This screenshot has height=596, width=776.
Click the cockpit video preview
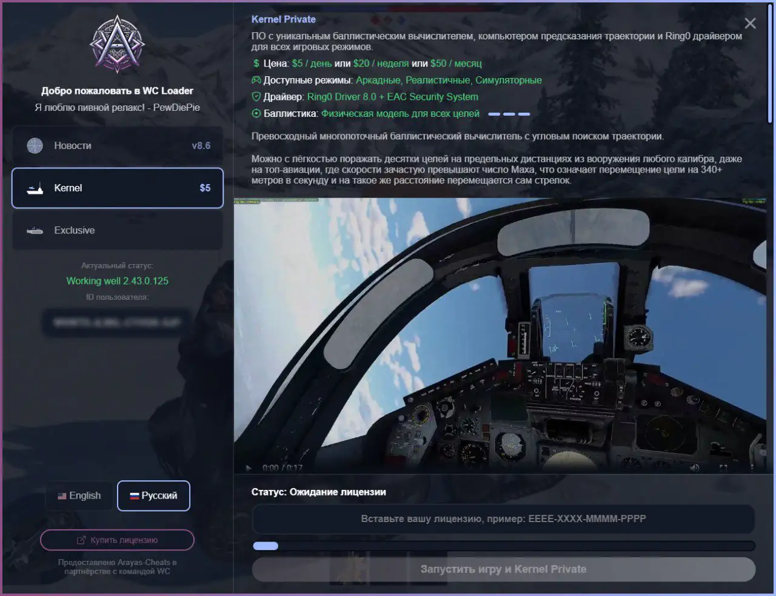(x=500, y=336)
